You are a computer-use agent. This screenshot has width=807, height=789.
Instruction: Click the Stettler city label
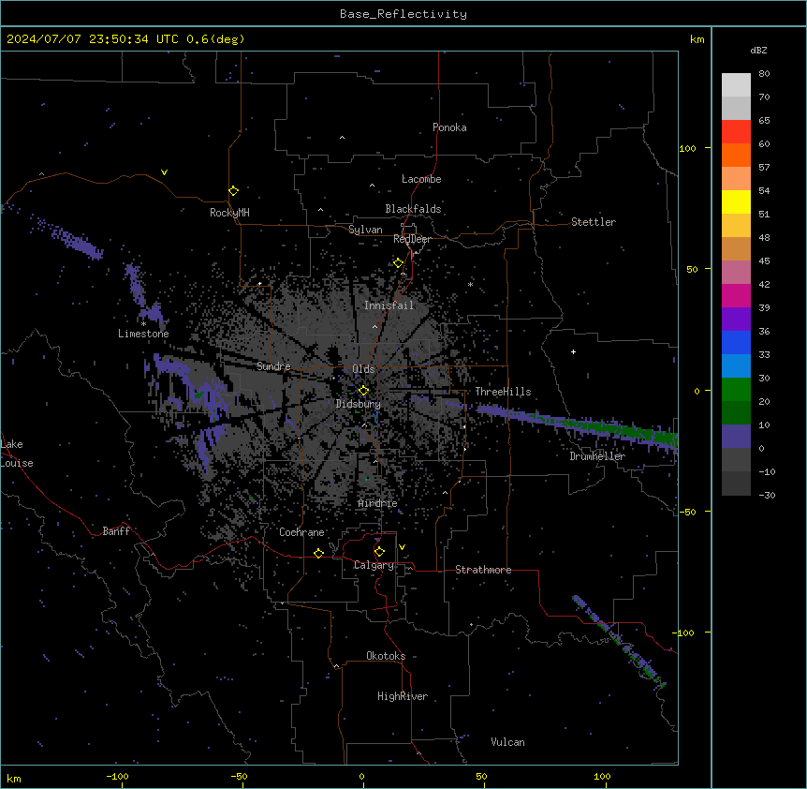click(x=594, y=222)
